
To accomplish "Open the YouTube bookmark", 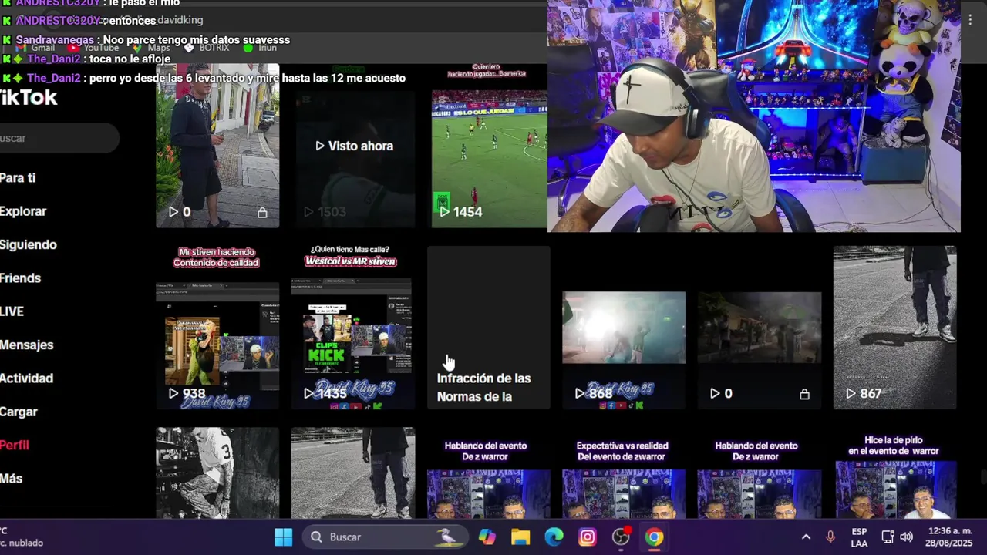I will [x=93, y=48].
